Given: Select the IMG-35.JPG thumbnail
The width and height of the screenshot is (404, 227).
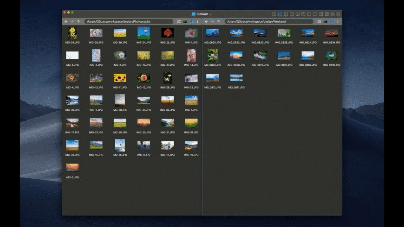Looking at the screenshot, I should (x=120, y=123).
